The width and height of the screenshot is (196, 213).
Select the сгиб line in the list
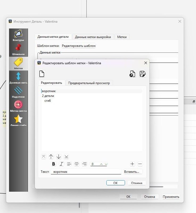[x=92, y=101]
